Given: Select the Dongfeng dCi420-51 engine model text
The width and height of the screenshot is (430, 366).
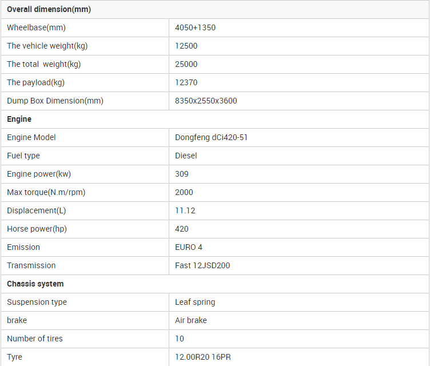Looking at the screenshot, I should [x=211, y=137].
